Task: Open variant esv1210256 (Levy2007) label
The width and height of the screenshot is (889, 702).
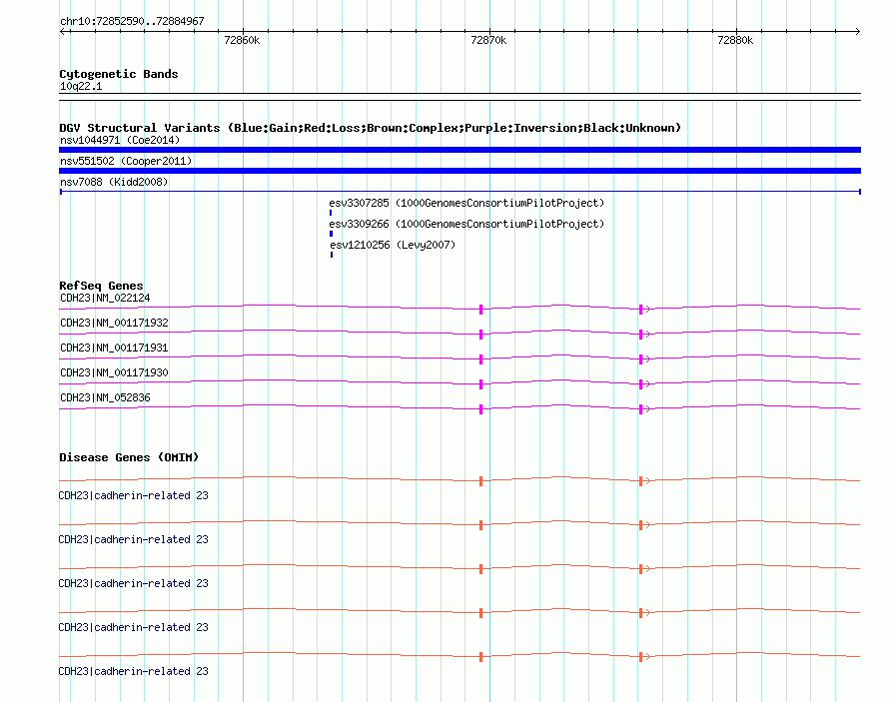Action: (393, 245)
